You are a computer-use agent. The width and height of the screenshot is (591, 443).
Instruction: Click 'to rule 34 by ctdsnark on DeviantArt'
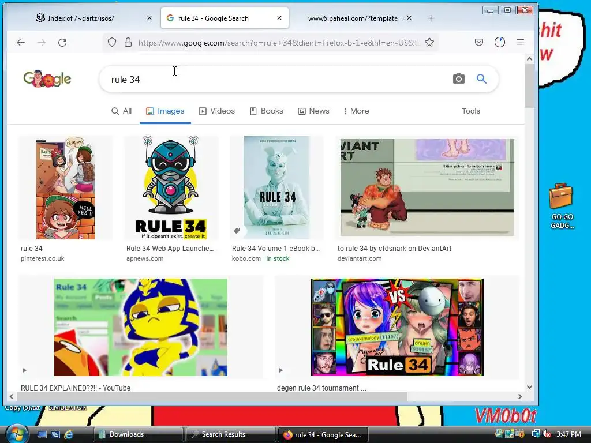394,248
